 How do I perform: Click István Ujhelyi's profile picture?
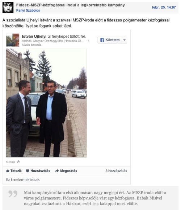tap(13, 40)
